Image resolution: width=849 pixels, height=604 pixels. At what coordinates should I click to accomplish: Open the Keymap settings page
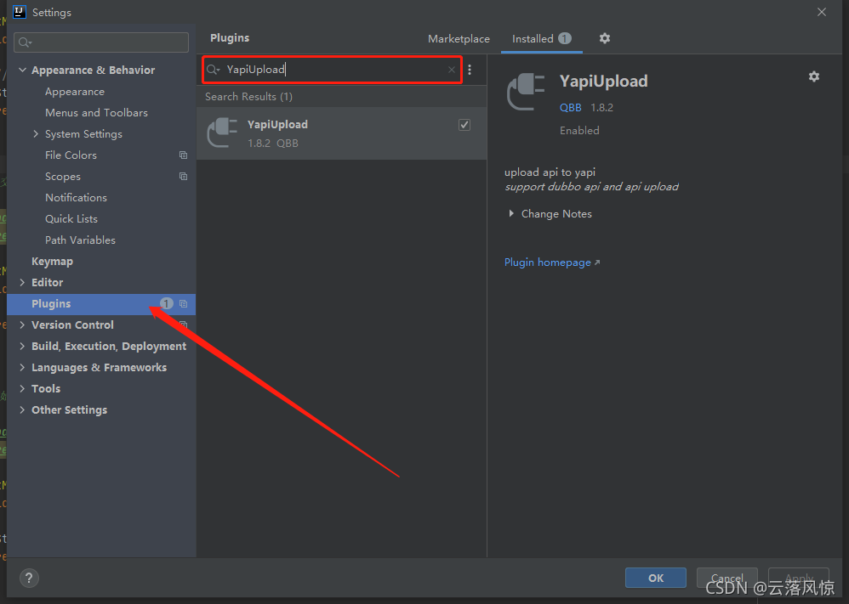(x=52, y=261)
